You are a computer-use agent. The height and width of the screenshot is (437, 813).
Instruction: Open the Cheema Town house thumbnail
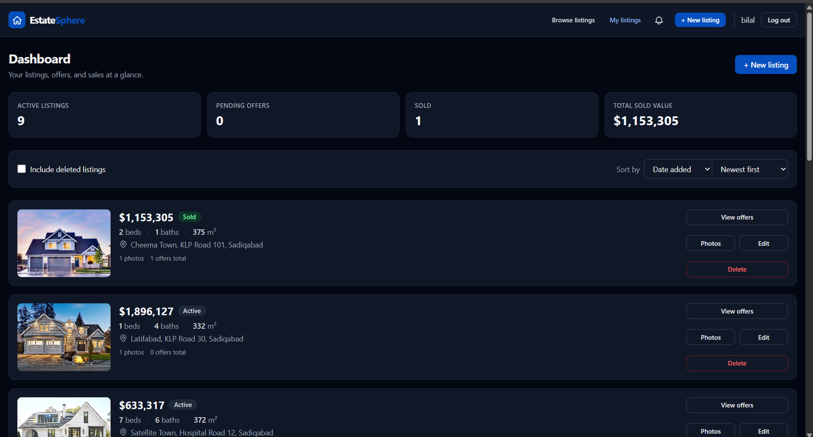coord(64,243)
